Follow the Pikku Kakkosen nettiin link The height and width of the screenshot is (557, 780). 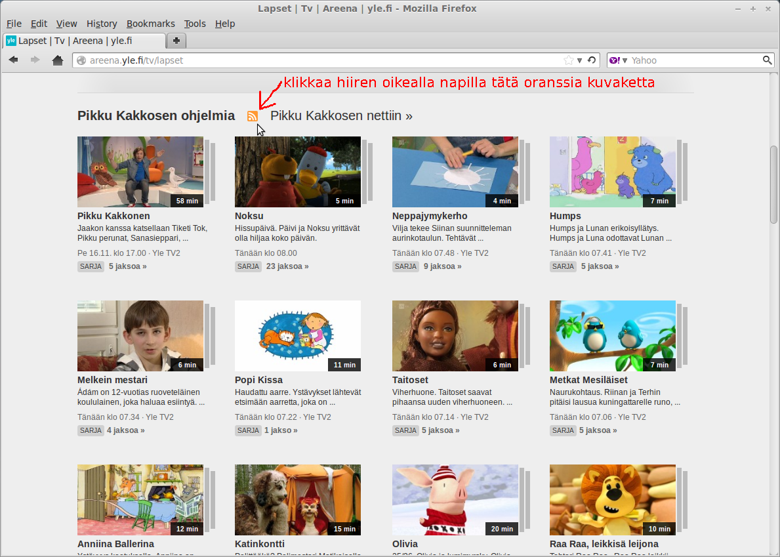(341, 116)
